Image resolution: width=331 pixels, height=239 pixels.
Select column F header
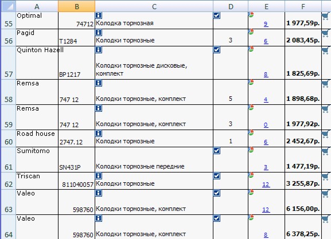(303, 6)
